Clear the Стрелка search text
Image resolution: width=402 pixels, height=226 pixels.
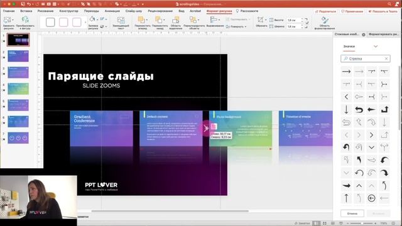coord(386,58)
